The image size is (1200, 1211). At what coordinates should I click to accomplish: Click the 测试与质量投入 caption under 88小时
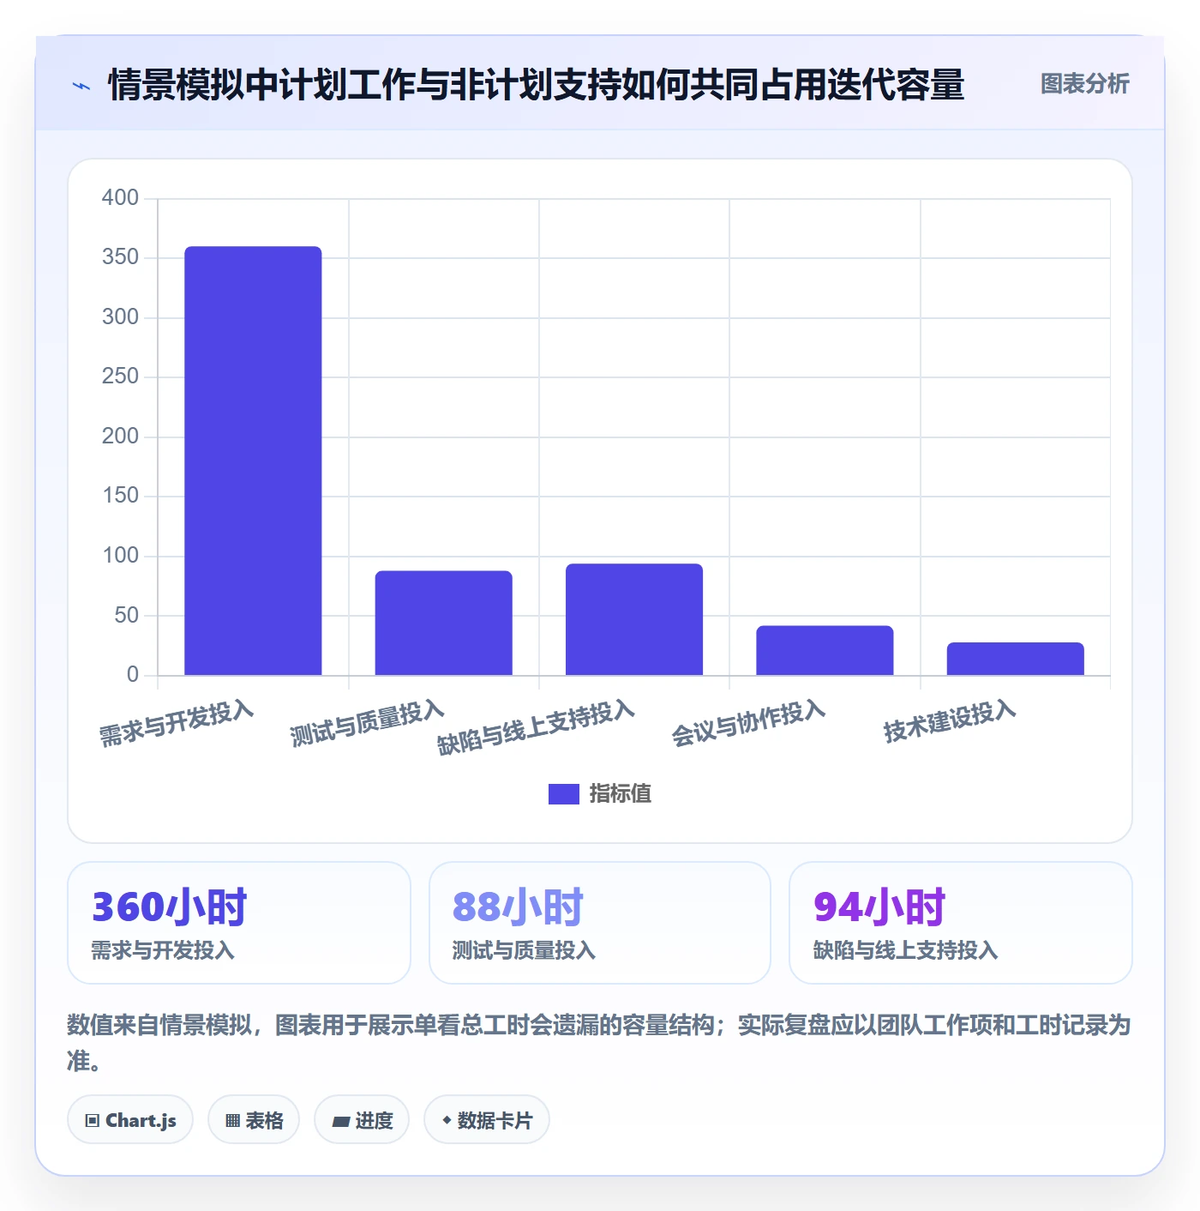click(524, 950)
